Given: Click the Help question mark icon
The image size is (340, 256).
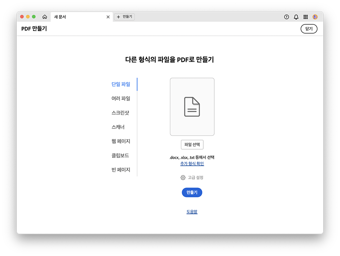Looking at the screenshot, I should [x=286, y=16].
